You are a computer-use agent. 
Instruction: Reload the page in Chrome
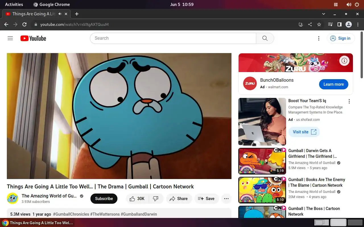click(x=24, y=24)
